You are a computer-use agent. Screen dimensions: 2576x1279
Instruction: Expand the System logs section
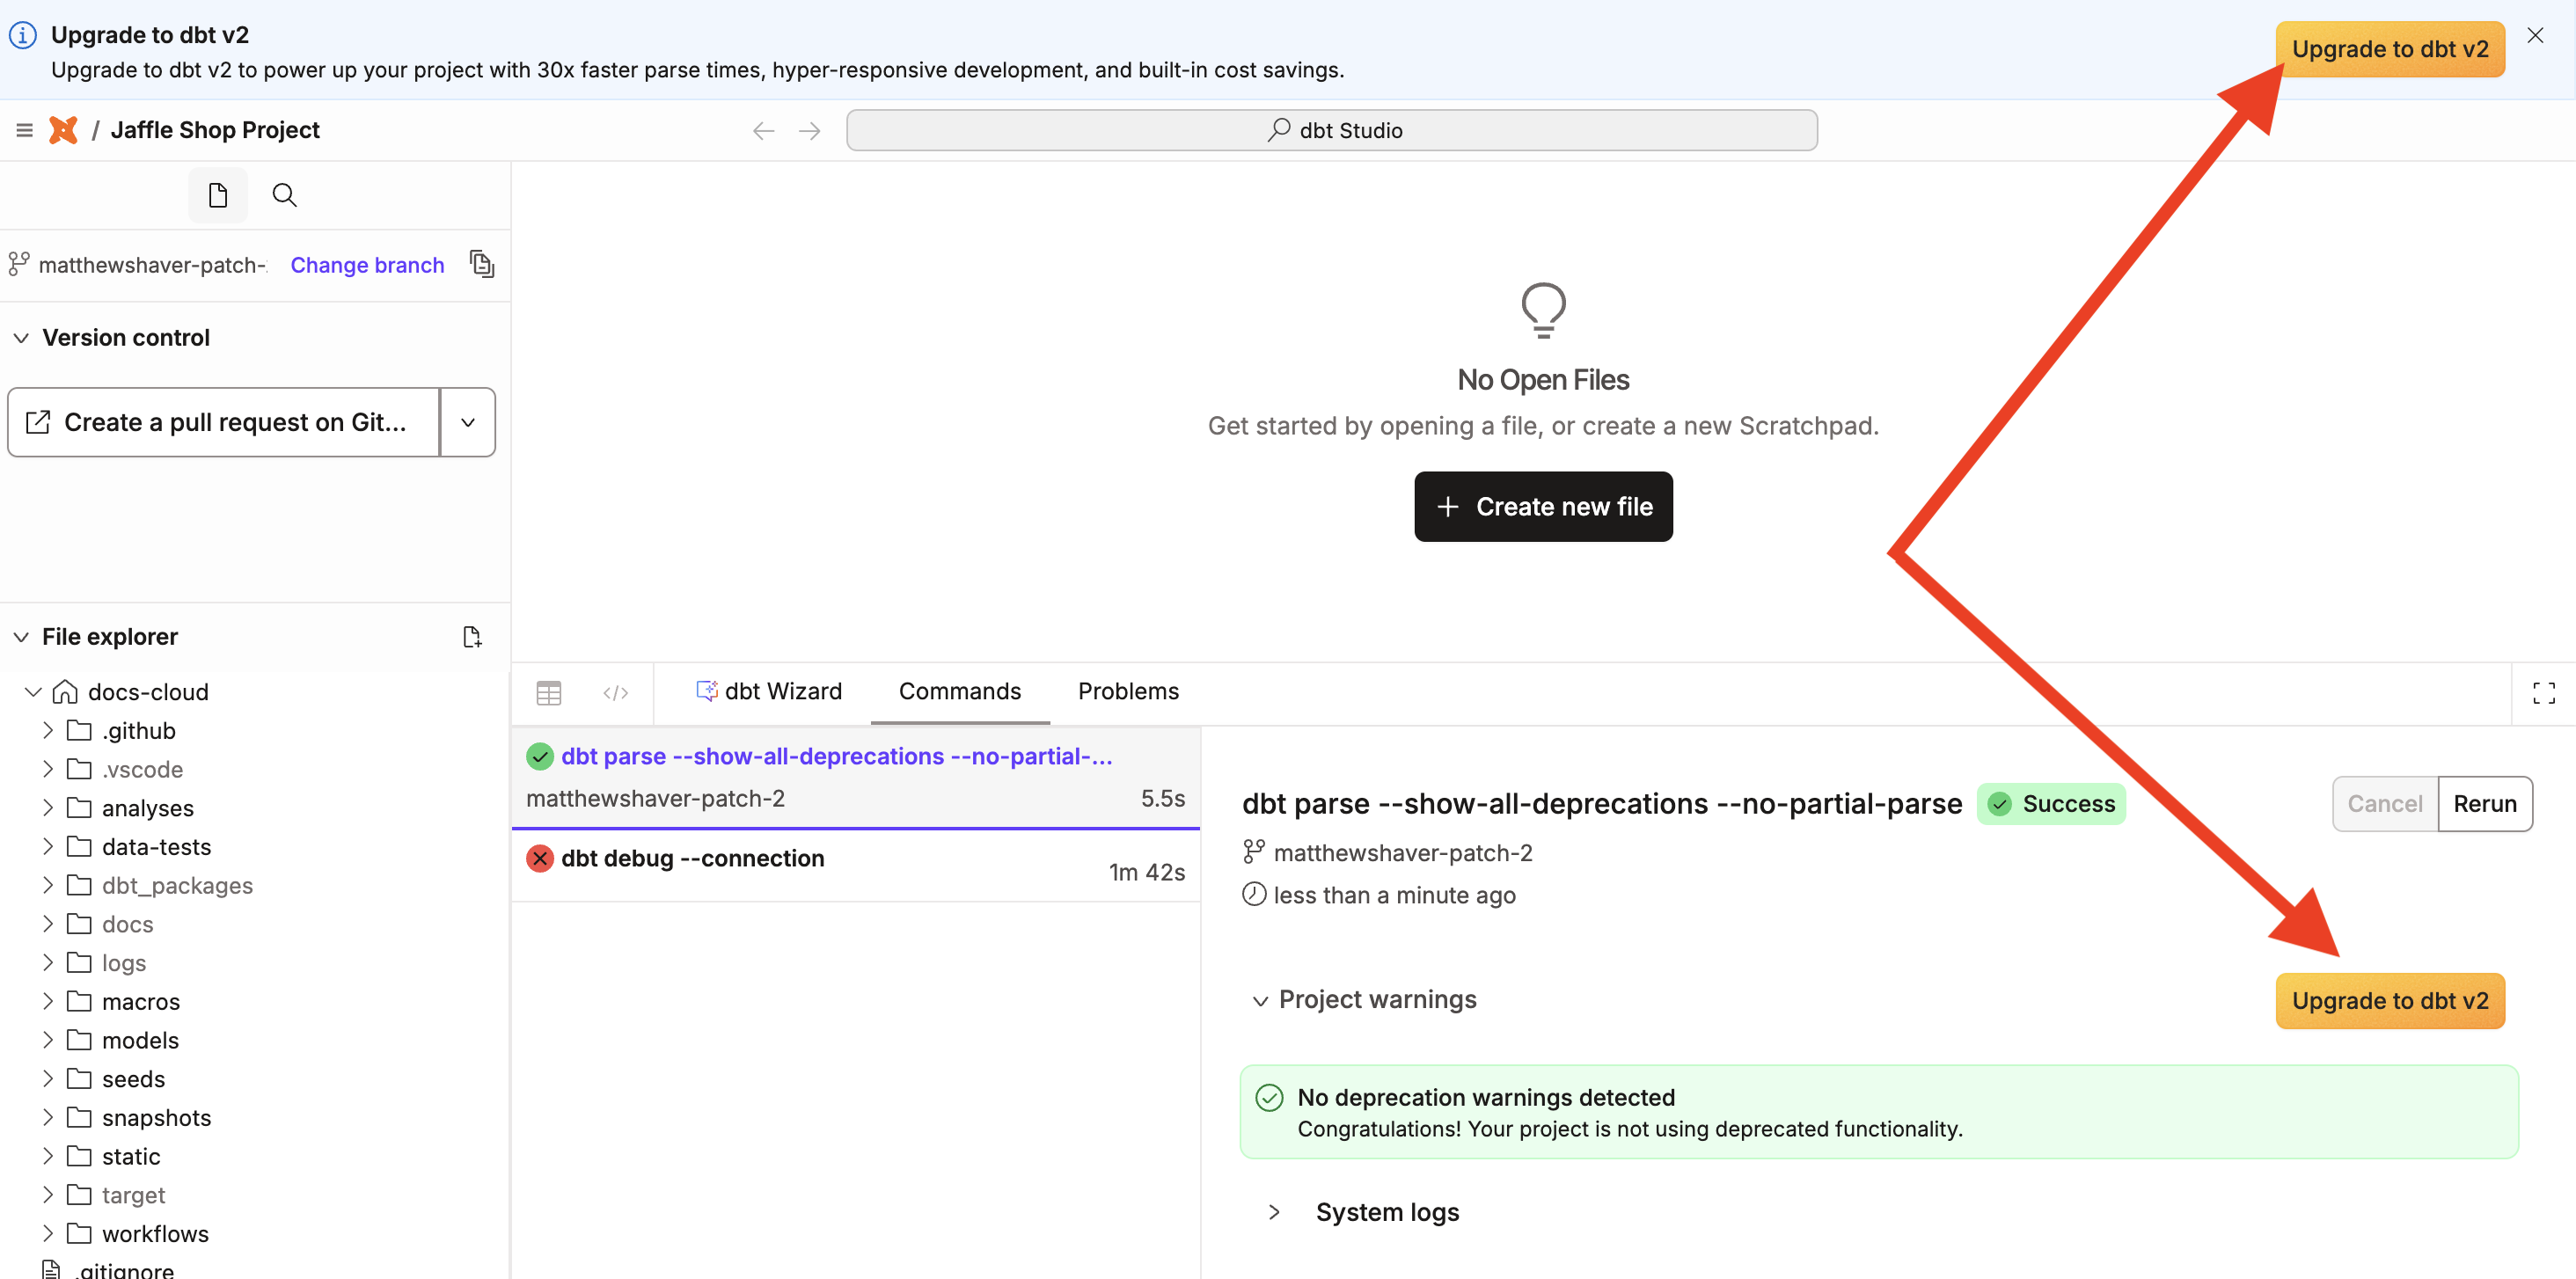1275,1212
